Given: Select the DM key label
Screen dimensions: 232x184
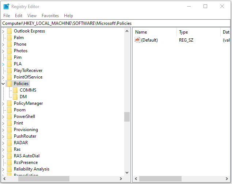Looking at the screenshot, I should pyautogui.click(x=23, y=97).
